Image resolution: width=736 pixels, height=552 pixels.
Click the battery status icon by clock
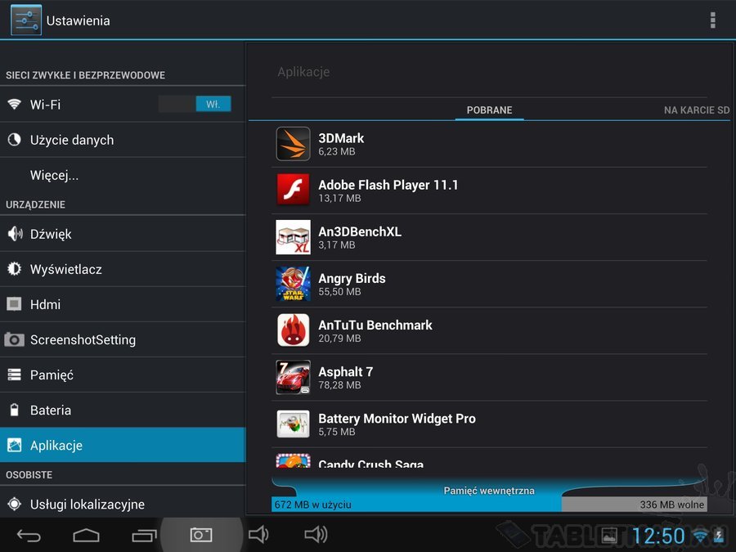[x=719, y=535]
